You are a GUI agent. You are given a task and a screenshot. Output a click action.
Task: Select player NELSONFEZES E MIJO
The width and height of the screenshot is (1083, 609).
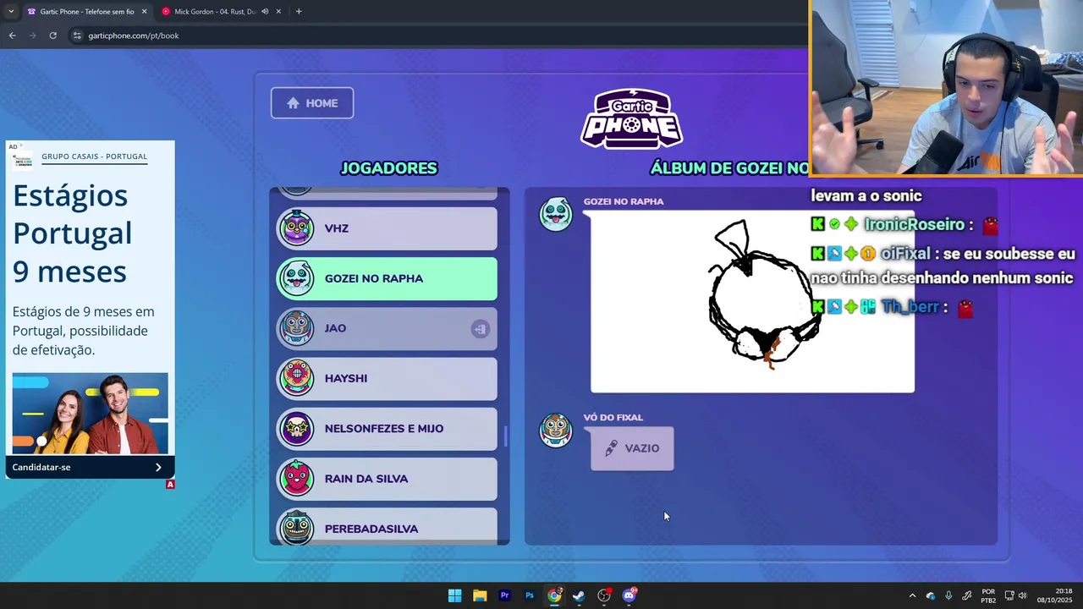click(387, 428)
